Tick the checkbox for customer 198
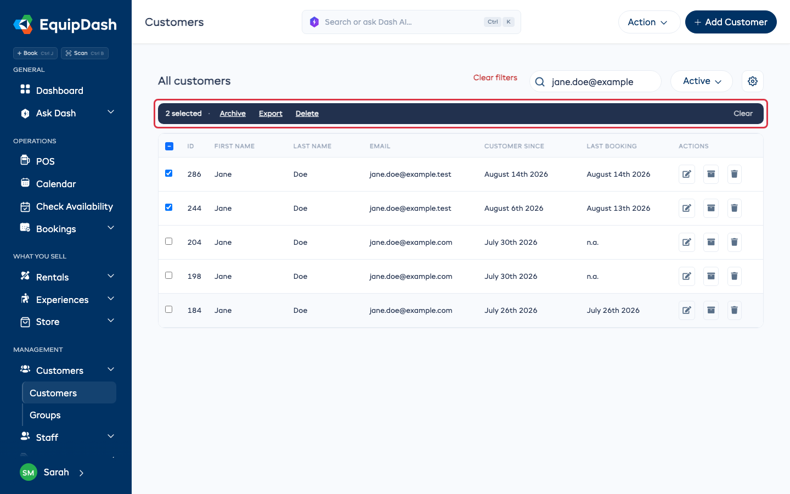This screenshot has height=494, width=790. (169, 276)
